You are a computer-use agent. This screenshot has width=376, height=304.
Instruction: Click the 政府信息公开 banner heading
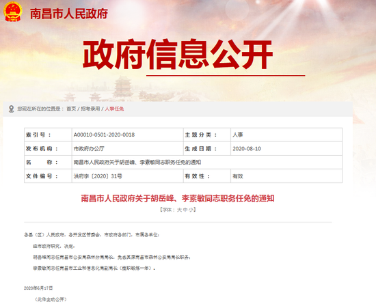(178, 55)
